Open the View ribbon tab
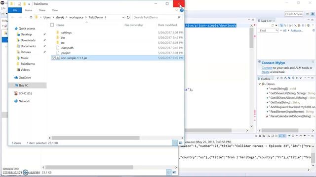 coord(55,10)
